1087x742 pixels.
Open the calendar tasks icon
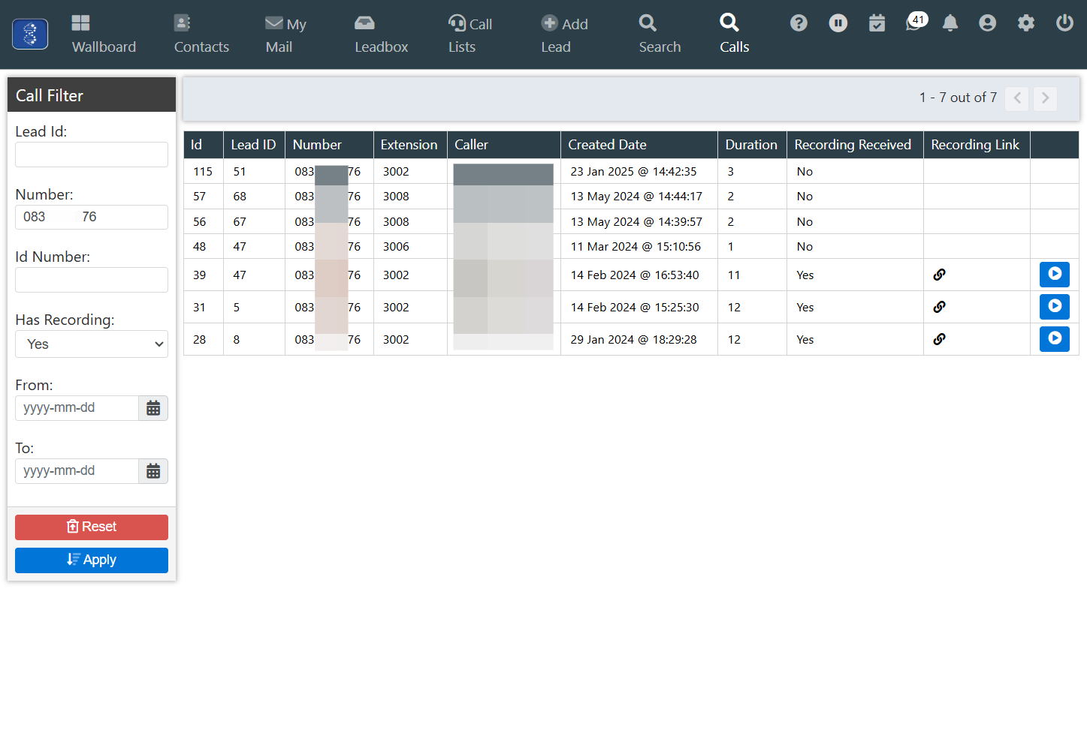877,23
